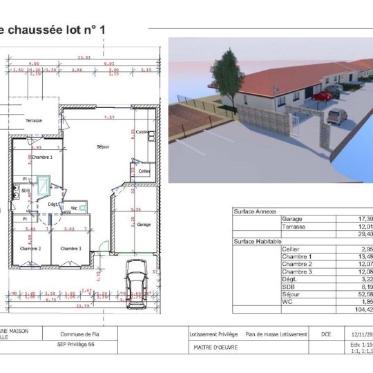Select the 'Dégt.' label in the floor plan
This screenshot has height=373, width=373.
pos(53,204)
